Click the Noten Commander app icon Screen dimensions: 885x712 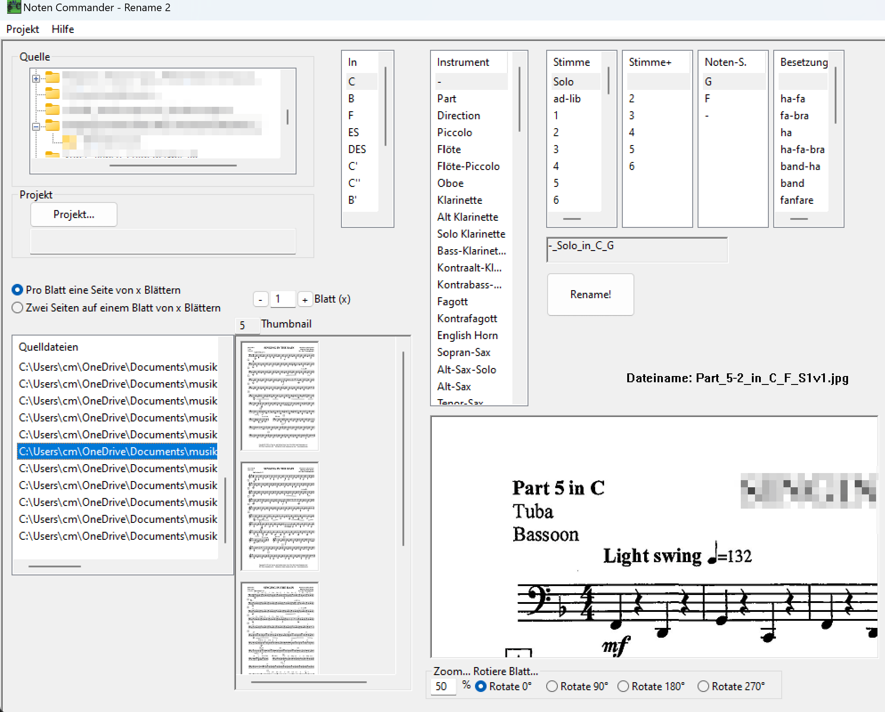point(13,7)
